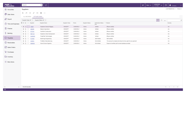This screenshot has height=131, width=186.
Task: Open the Supplier Class filter dropdown
Action: click(28, 20)
